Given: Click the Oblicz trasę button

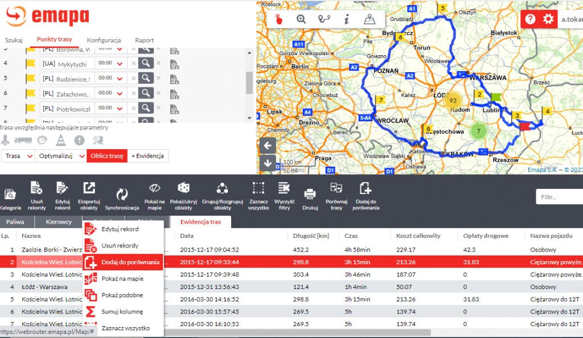Looking at the screenshot, I should [x=107, y=156].
